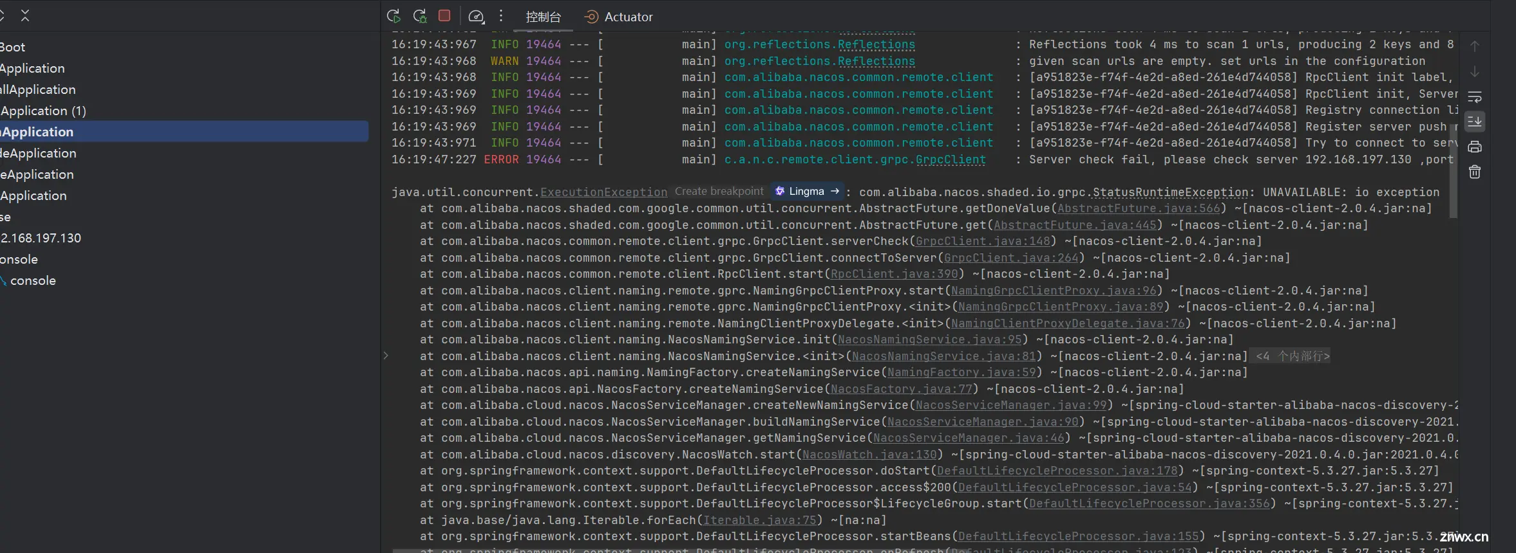Open AbstractFuture.java:566 link

click(1138, 208)
